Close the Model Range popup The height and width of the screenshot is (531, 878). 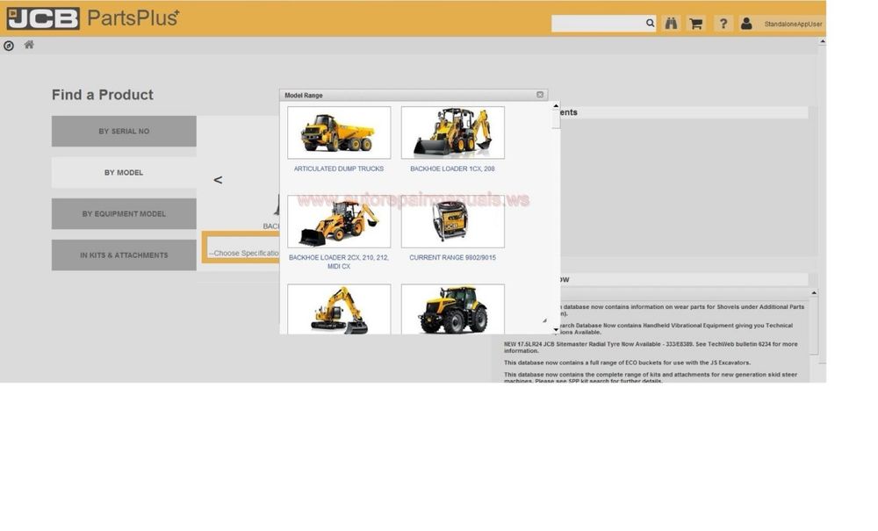point(540,95)
